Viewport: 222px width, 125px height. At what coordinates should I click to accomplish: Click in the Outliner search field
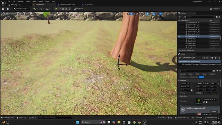pos(199,17)
